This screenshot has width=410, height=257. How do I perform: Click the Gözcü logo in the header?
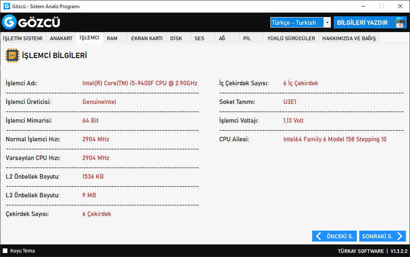(31, 22)
